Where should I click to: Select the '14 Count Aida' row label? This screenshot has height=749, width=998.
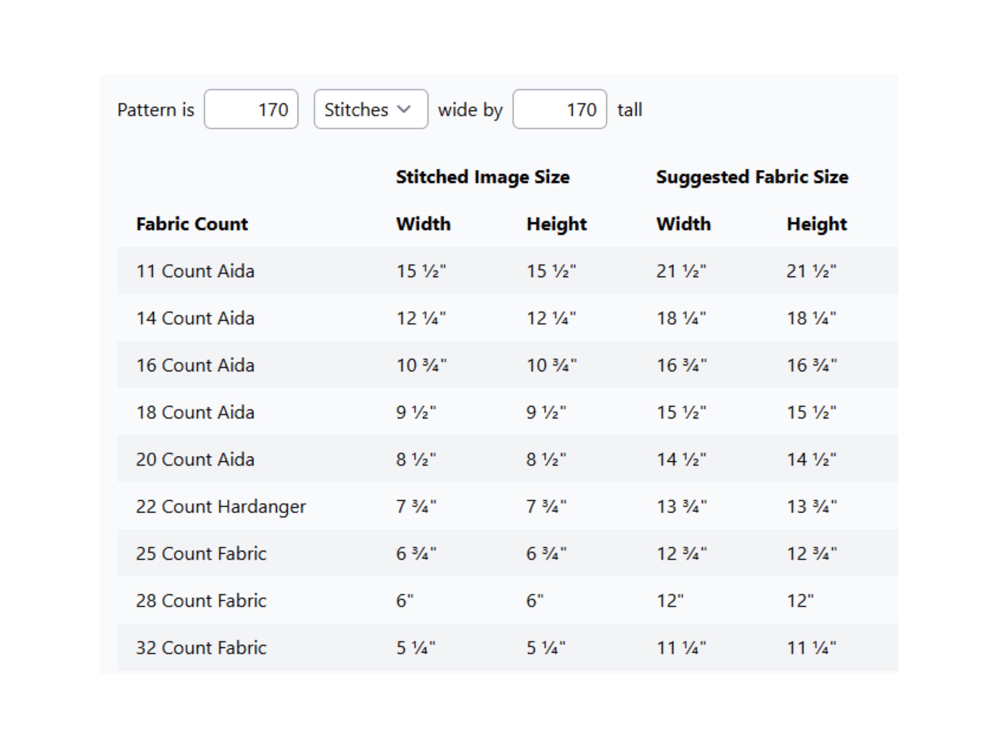click(x=195, y=318)
